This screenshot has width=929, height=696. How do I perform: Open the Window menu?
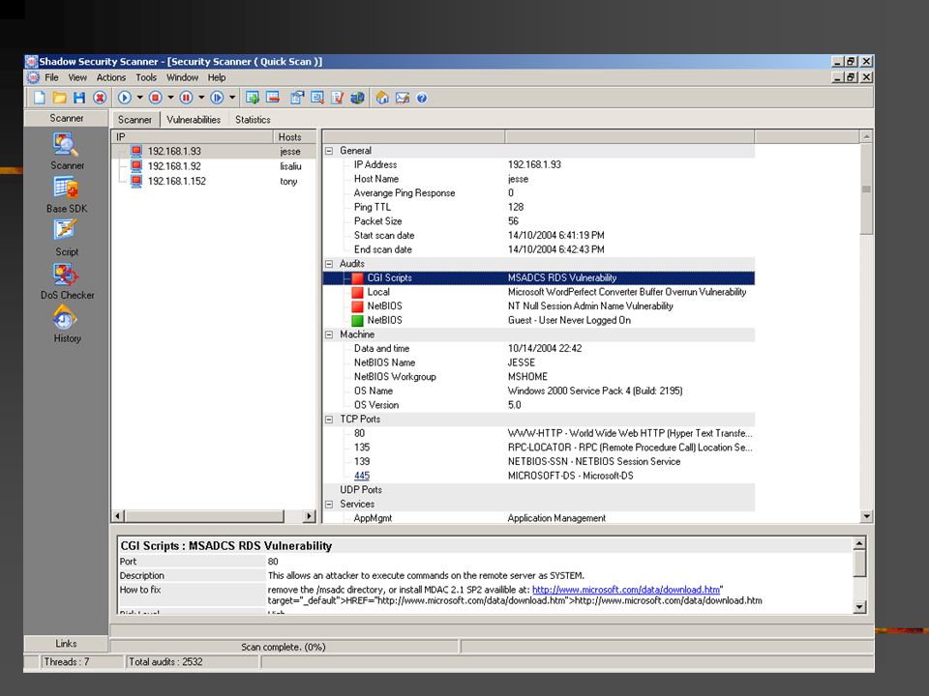182,77
